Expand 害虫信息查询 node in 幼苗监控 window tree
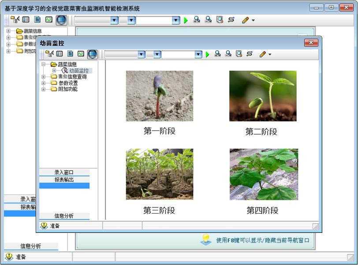358x265 pixels. pos(43,77)
